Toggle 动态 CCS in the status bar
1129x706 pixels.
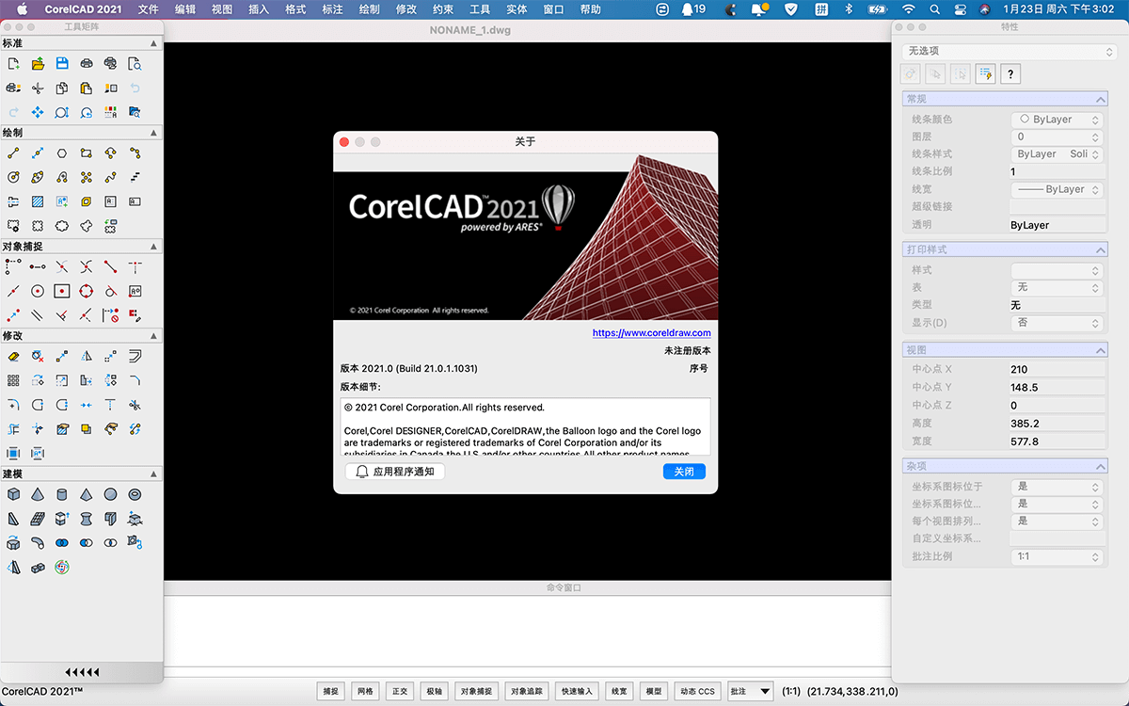click(x=697, y=691)
